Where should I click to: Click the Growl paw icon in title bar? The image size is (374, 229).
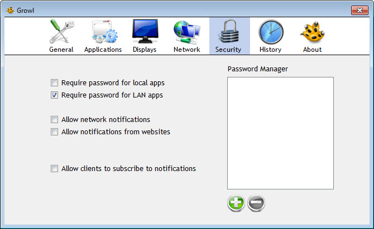pyautogui.click(x=10, y=10)
